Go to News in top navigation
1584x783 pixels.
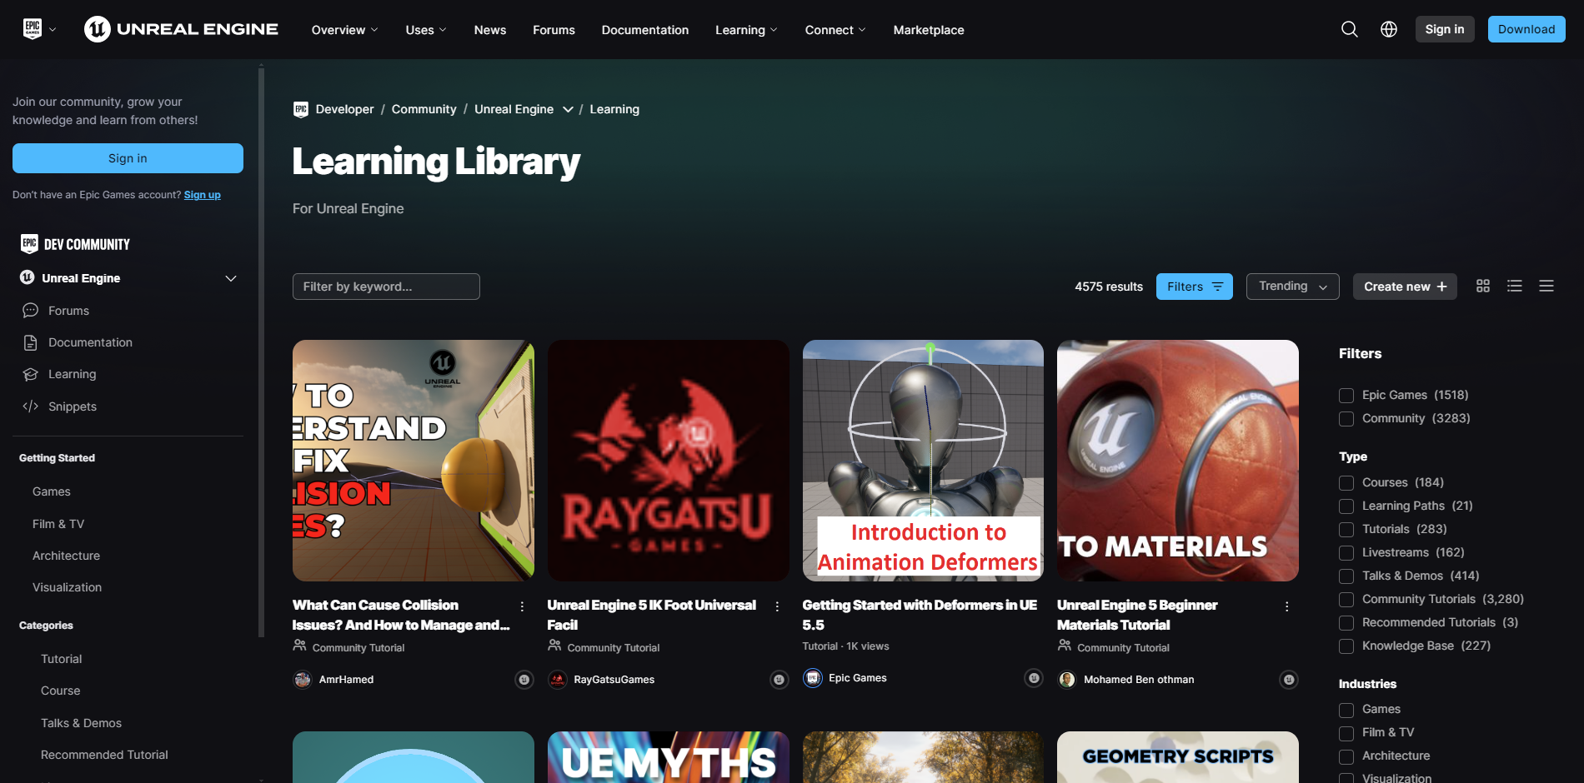coord(490,30)
